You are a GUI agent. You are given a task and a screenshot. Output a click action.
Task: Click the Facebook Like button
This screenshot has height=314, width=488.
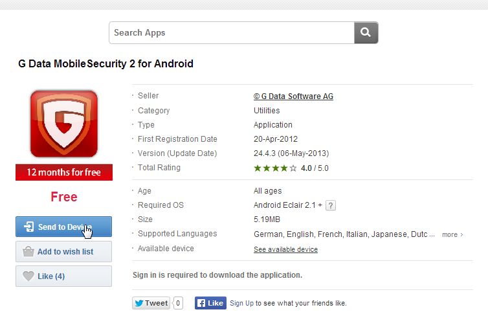coord(210,303)
